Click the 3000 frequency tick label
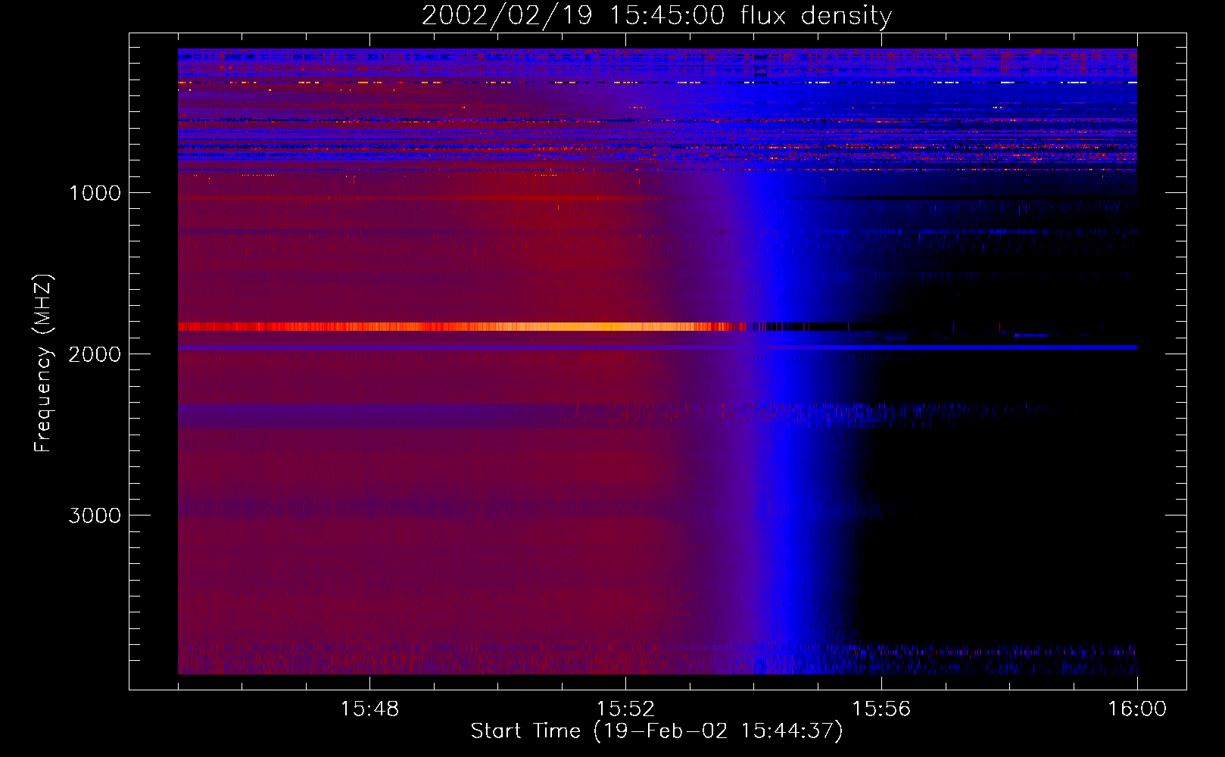The width and height of the screenshot is (1225, 757). tap(95, 516)
